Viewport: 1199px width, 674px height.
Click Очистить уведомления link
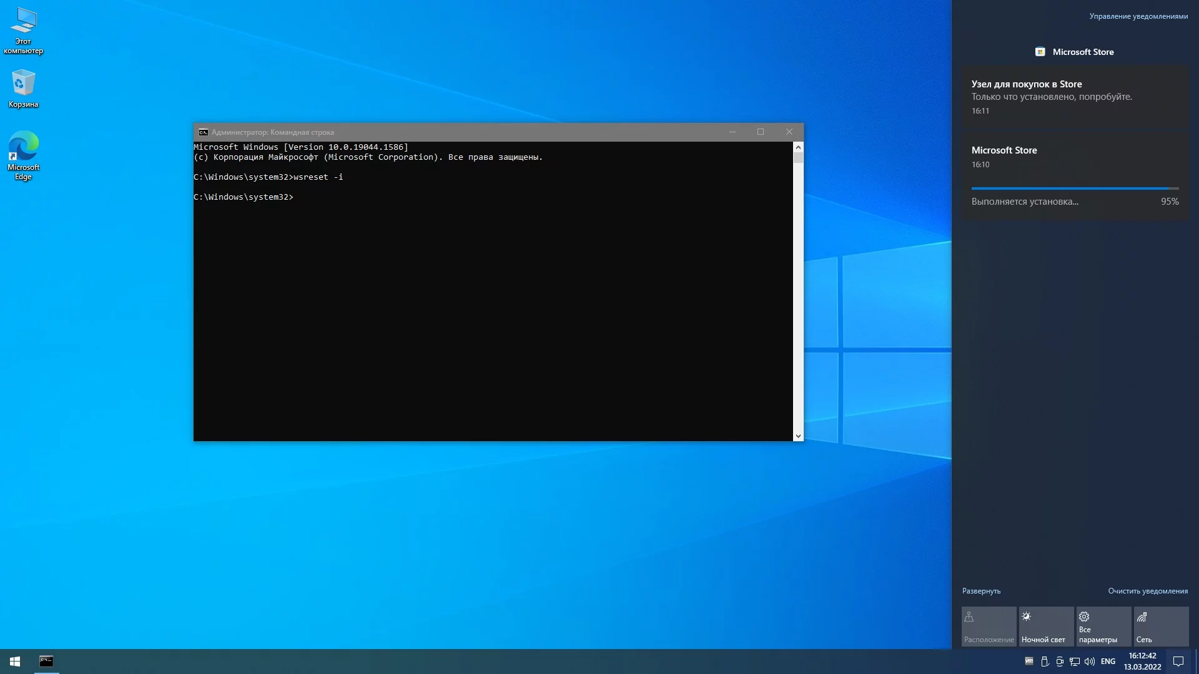click(x=1148, y=591)
